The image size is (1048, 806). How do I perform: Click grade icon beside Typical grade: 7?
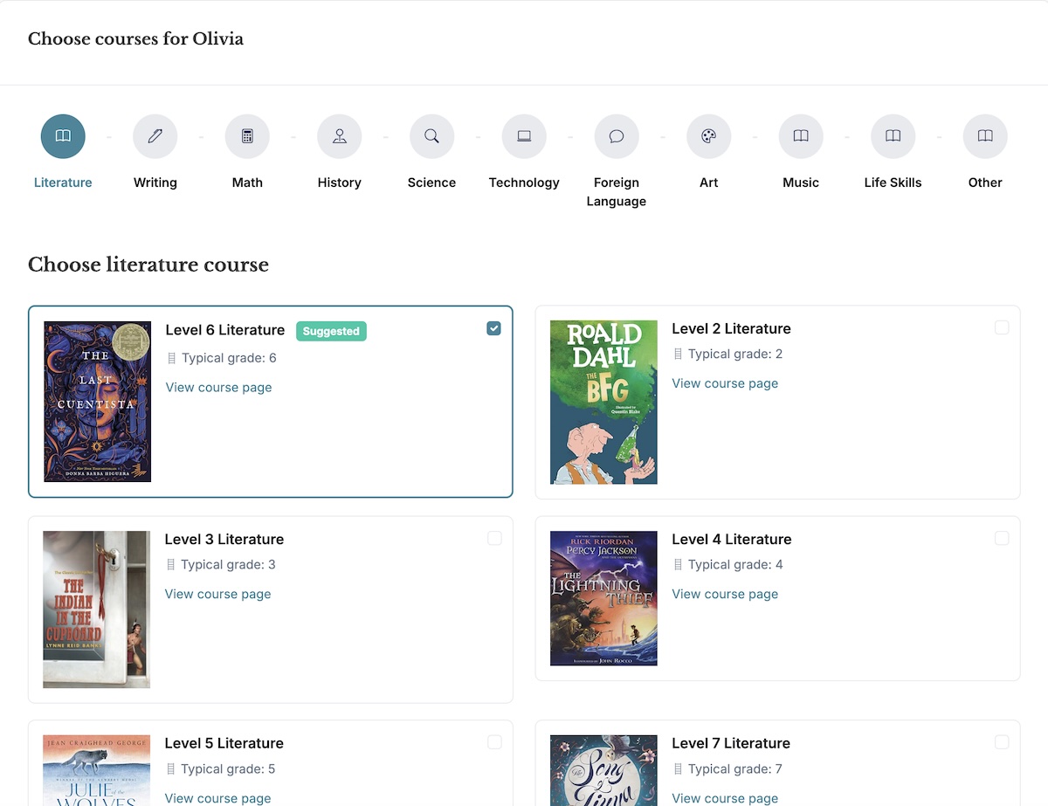[678, 769]
